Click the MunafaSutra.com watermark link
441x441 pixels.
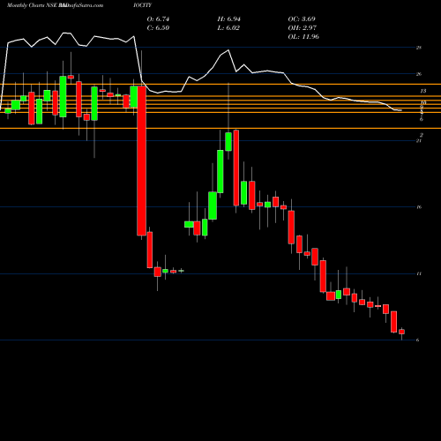(x=81, y=5)
